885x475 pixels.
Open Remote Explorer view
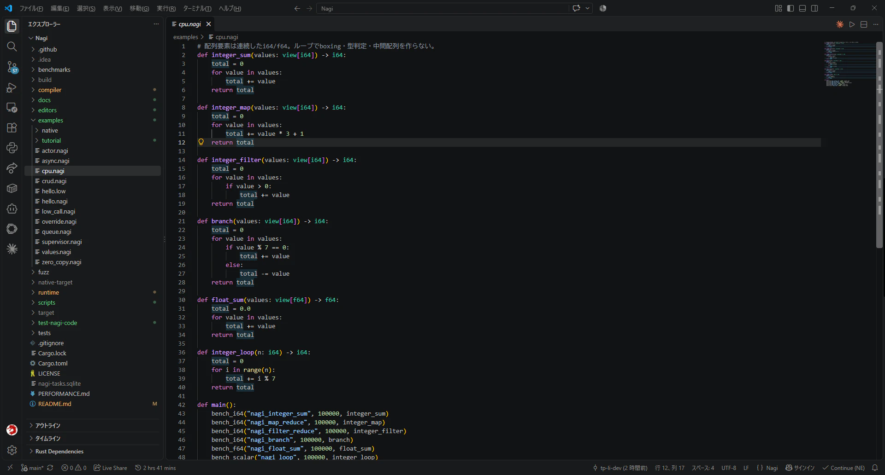pos(12,108)
